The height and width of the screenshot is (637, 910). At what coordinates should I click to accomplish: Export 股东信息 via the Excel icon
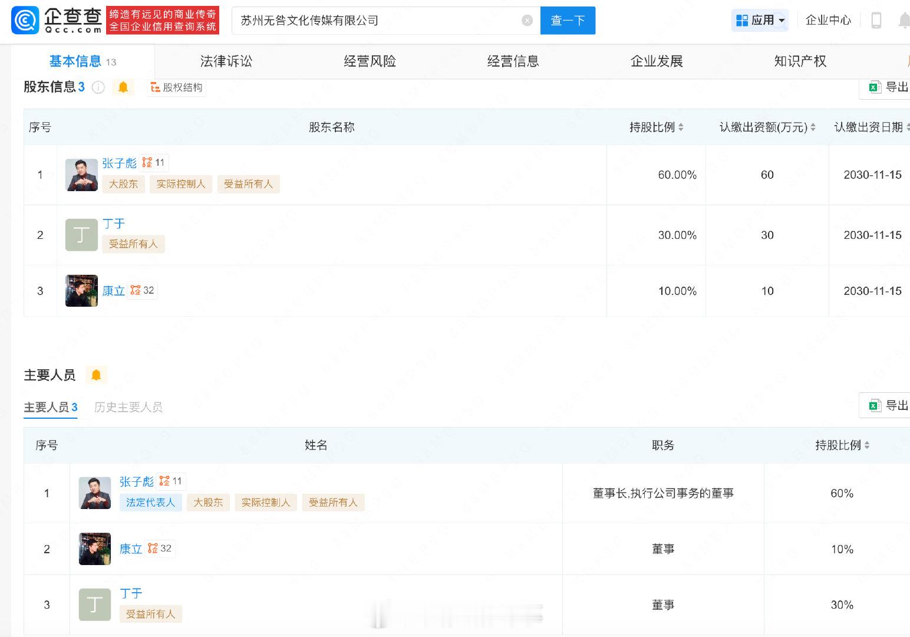[875, 87]
